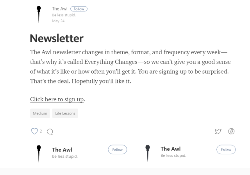The height and width of the screenshot is (175, 250).
Task: Share the article via Twitter icon
Action: coord(218,132)
